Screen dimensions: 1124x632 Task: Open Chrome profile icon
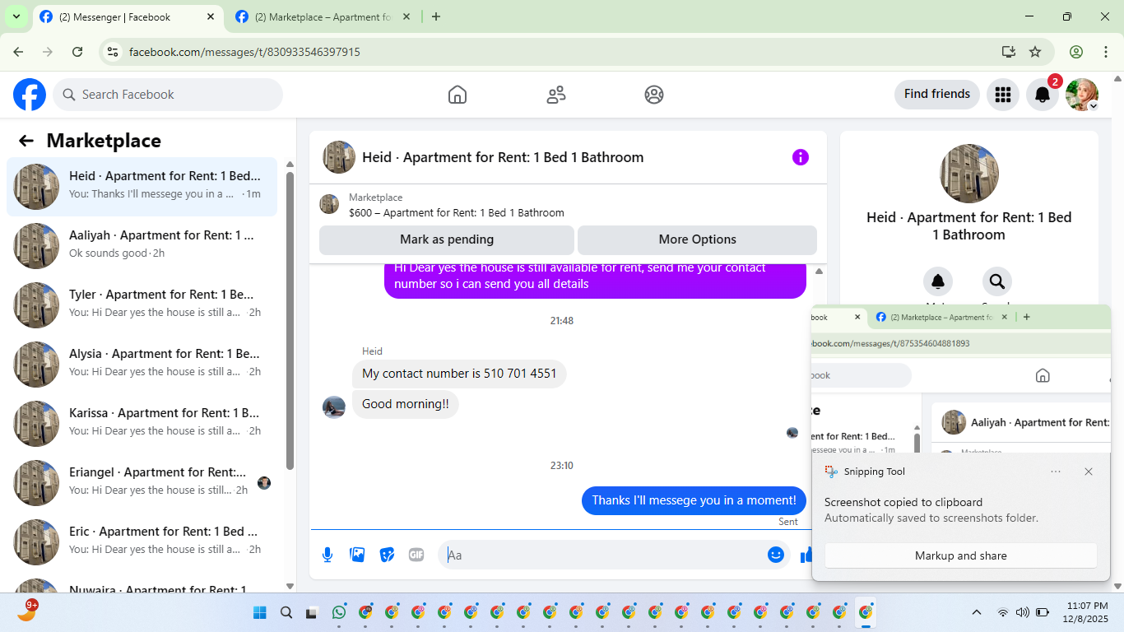(x=1076, y=52)
